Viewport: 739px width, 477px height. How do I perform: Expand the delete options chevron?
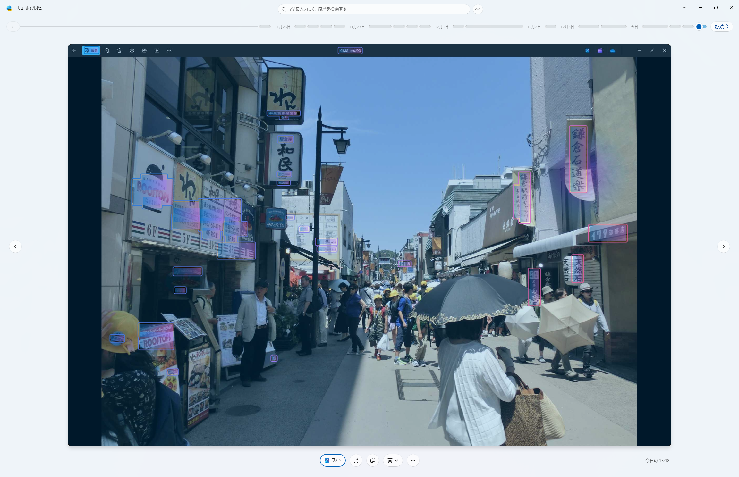tap(397, 460)
